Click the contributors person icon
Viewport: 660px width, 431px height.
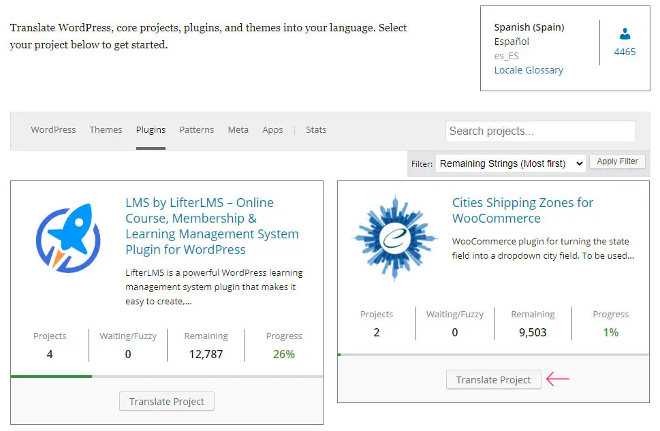pos(625,34)
